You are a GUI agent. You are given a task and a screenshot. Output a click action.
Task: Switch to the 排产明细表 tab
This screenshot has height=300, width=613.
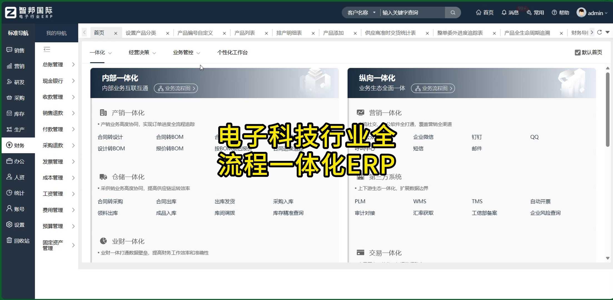[289, 33]
